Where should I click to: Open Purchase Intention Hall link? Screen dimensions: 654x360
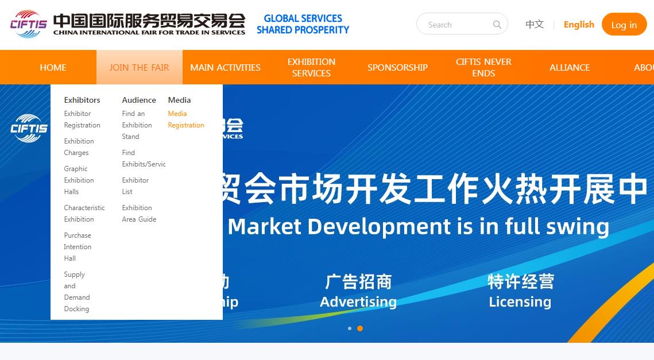(78, 247)
